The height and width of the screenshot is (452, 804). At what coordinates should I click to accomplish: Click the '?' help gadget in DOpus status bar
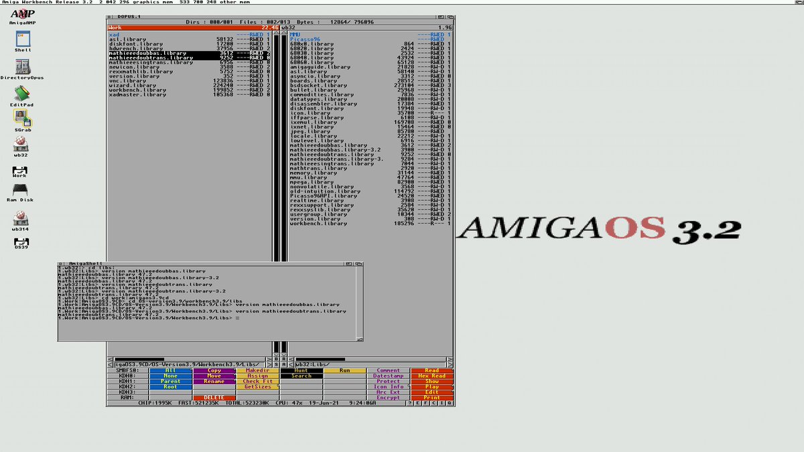coord(410,402)
